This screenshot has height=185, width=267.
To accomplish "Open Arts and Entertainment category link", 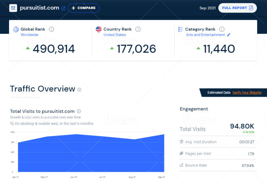I will click(x=205, y=35).
